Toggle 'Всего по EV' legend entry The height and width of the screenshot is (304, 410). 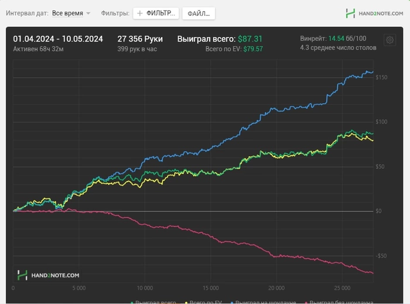point(203,302)
